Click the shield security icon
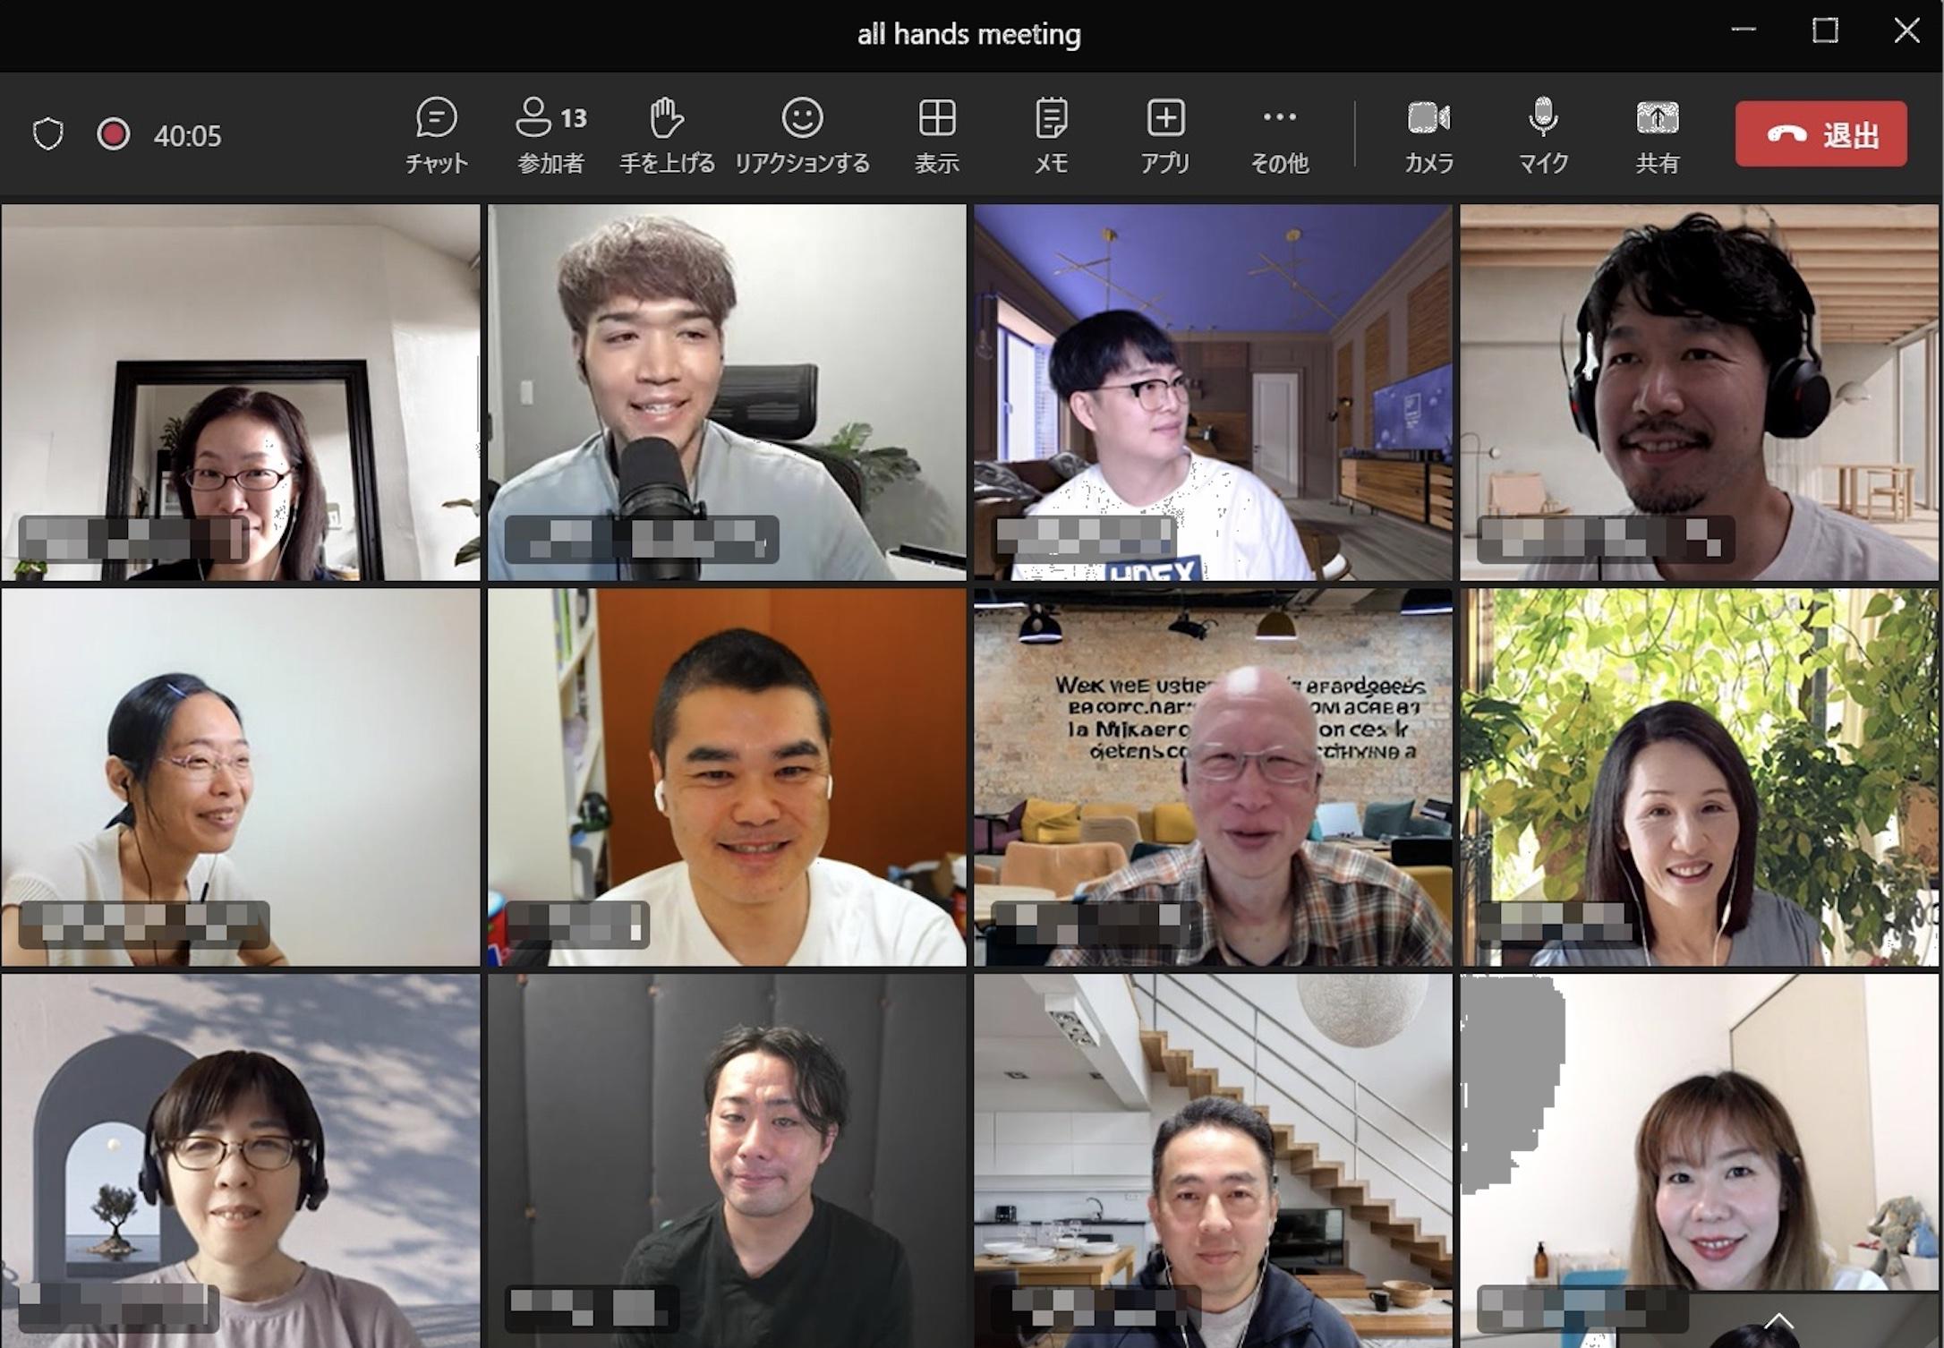Screen dimensions: 1944x1348 48,134
